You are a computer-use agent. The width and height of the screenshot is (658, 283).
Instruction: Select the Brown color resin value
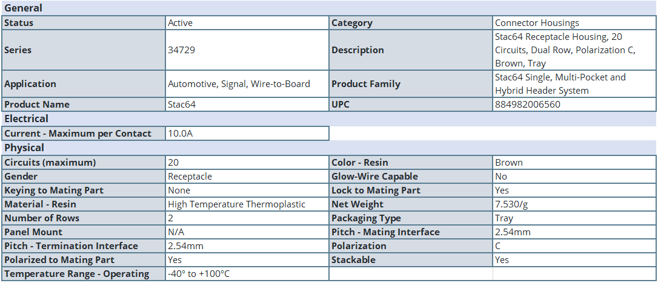click(x=509, y=163)
